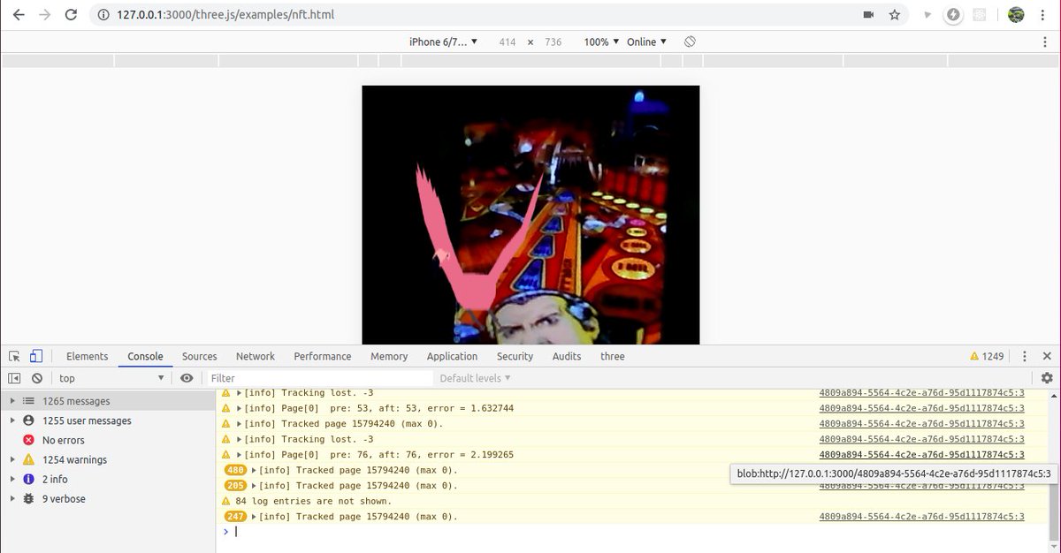The width and height of the screenshot is (1061, 553).
Task: Toggle the device toolbar off
Action: pyautogui.click(x=34, y=355)
